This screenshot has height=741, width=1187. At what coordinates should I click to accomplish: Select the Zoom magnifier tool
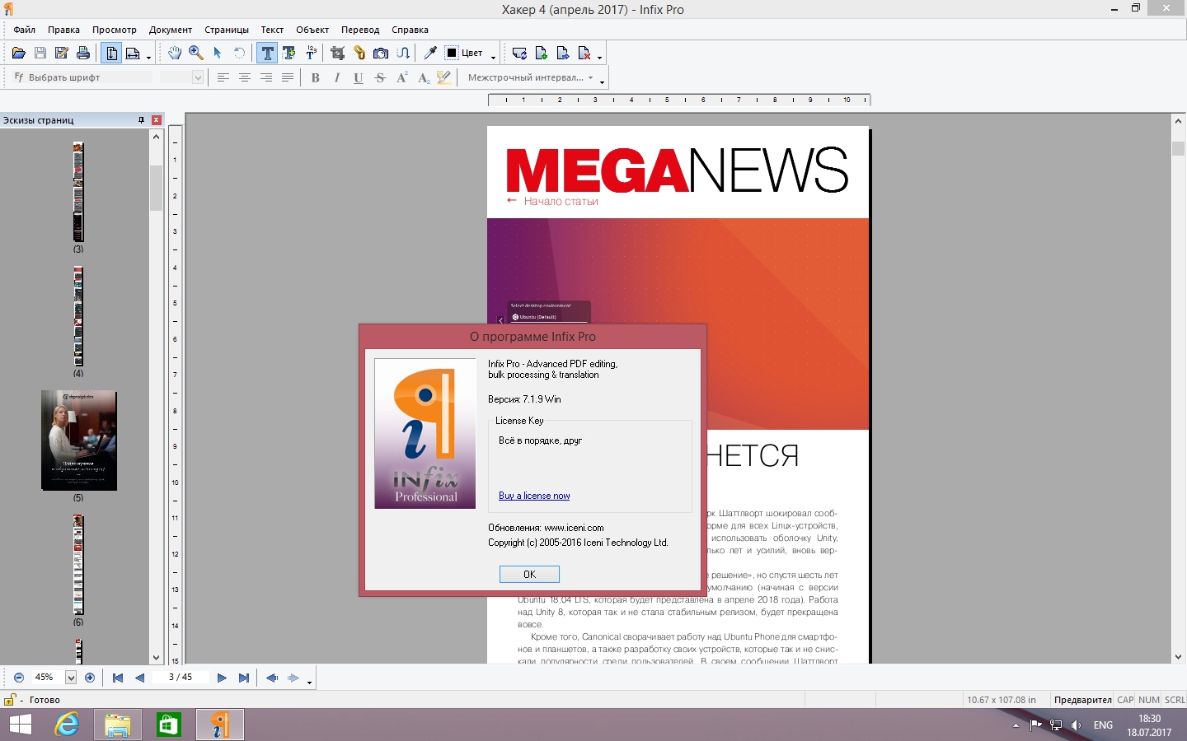tap(196, 53)
